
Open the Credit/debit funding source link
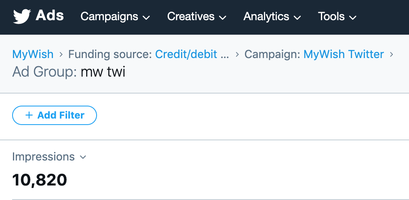coord(192,54)
